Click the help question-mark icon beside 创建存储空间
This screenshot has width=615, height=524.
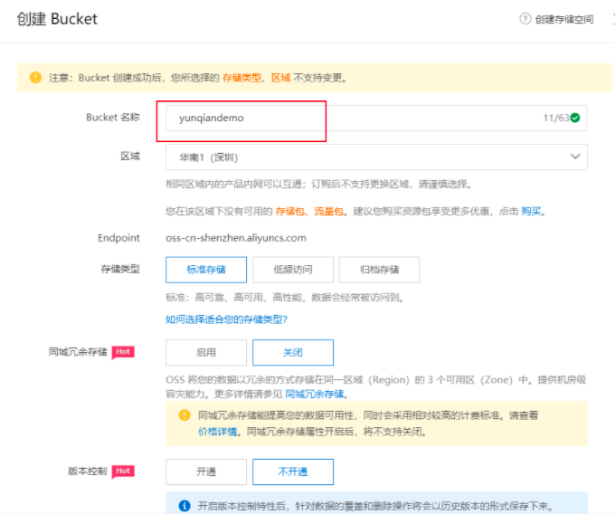(525, 18)
